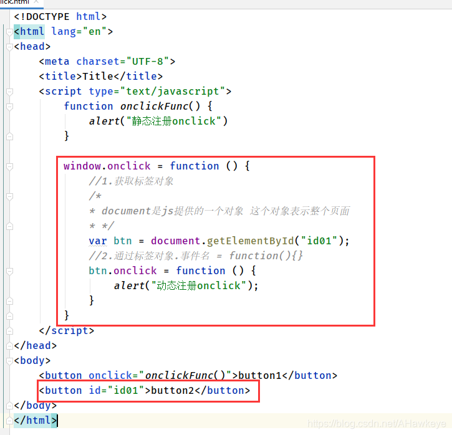Fold the script type="text/javascript" block
This screenshot has width=452, height=435.
pos(9,92)
